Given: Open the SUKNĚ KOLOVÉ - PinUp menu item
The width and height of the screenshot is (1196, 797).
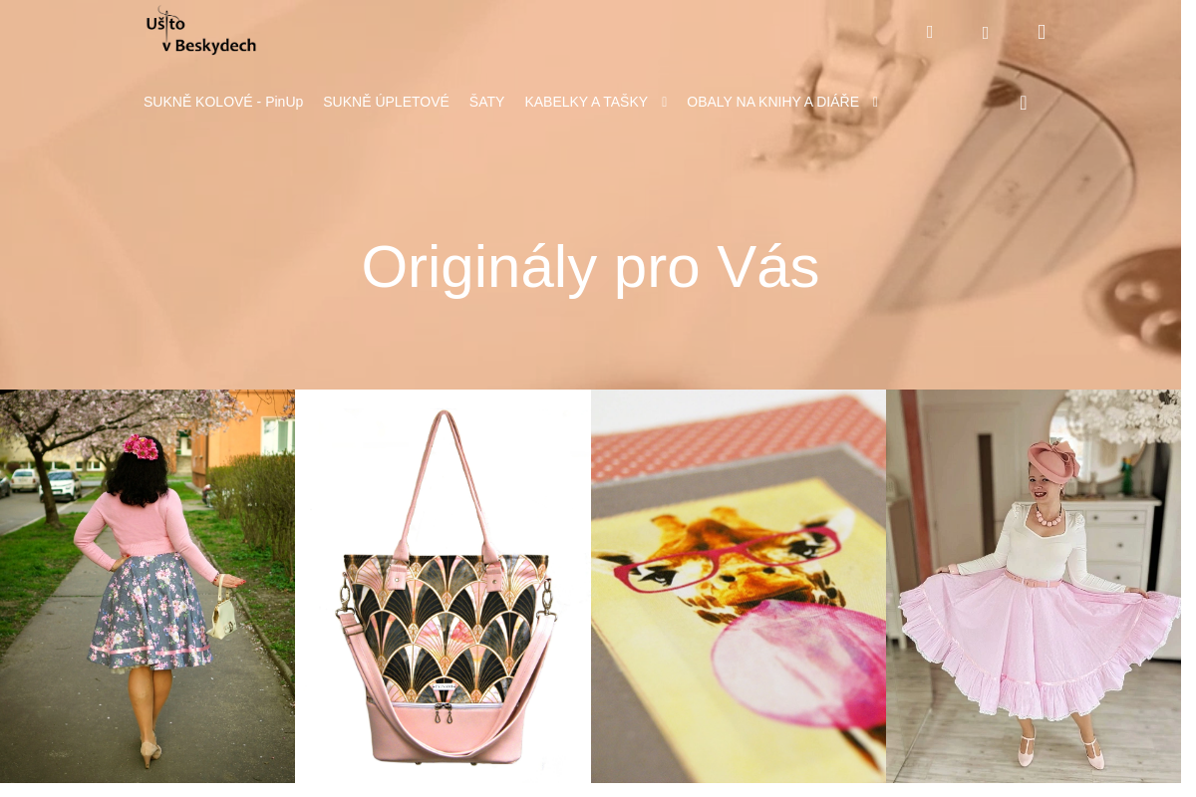Looking at the screenshot, I should tap(223, 102).
